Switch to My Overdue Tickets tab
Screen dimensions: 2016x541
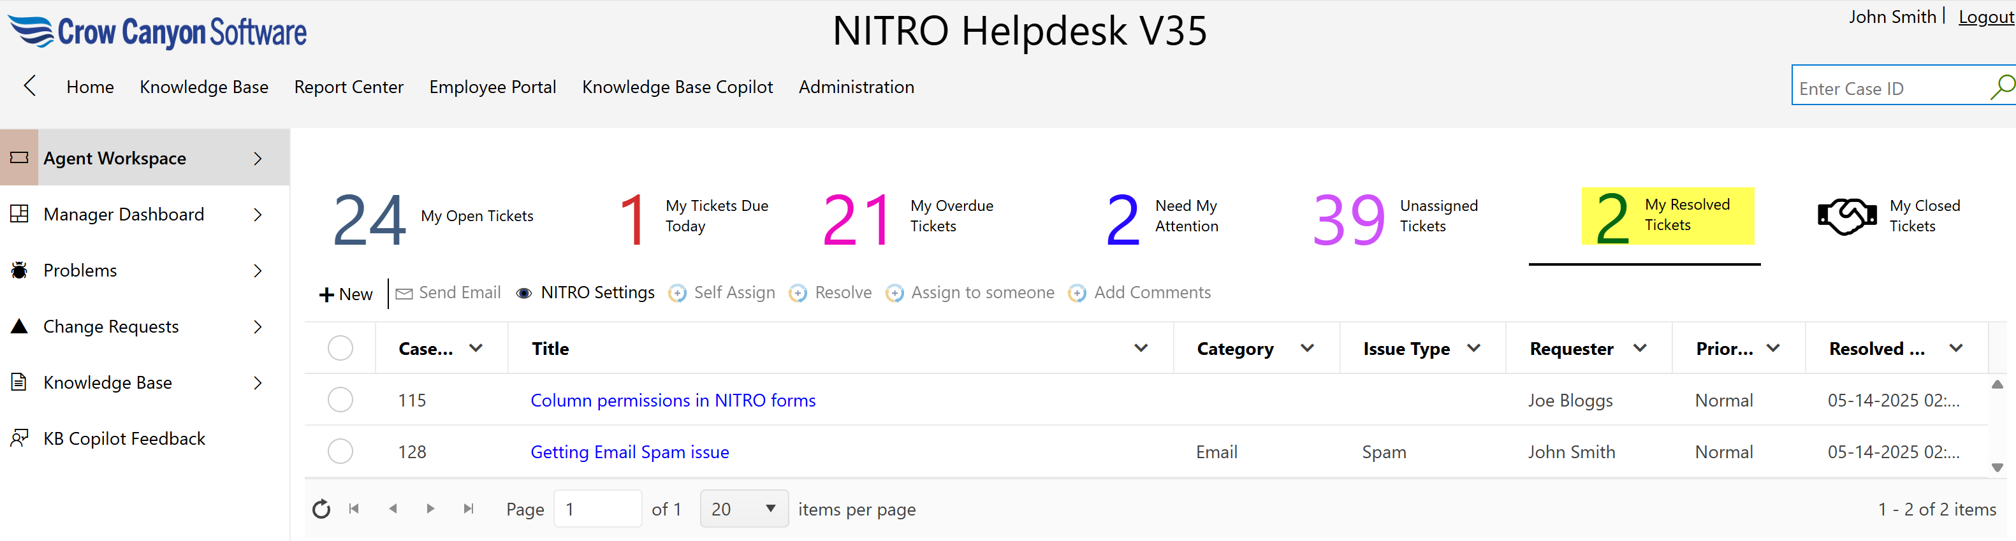click(909, 217)
